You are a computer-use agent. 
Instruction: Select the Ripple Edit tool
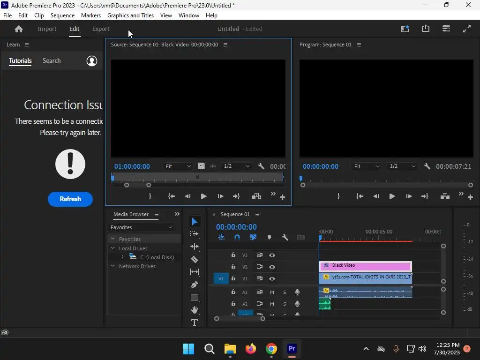tap(195, 247)
